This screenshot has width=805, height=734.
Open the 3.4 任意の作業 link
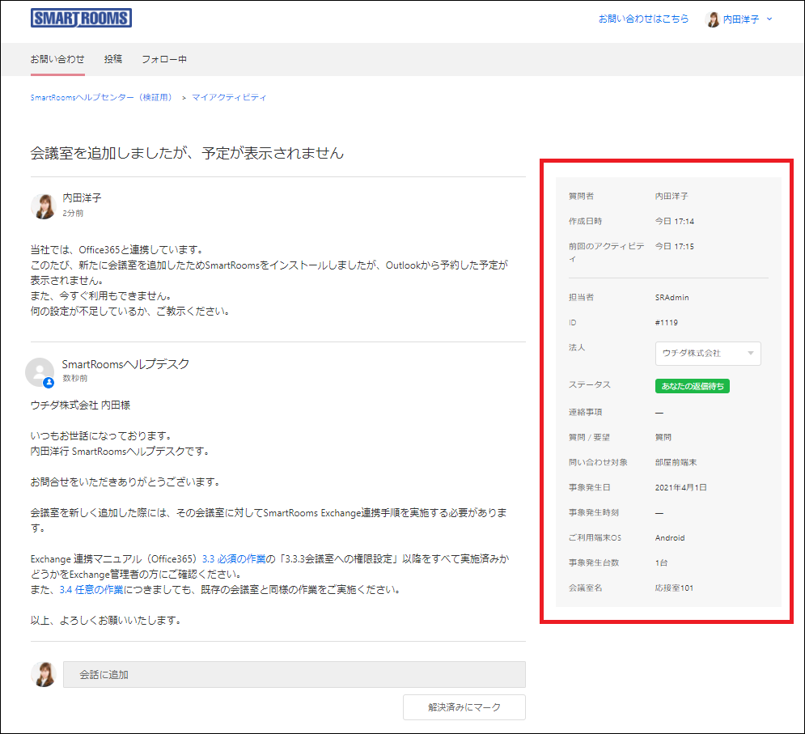(x=91, y=590)
